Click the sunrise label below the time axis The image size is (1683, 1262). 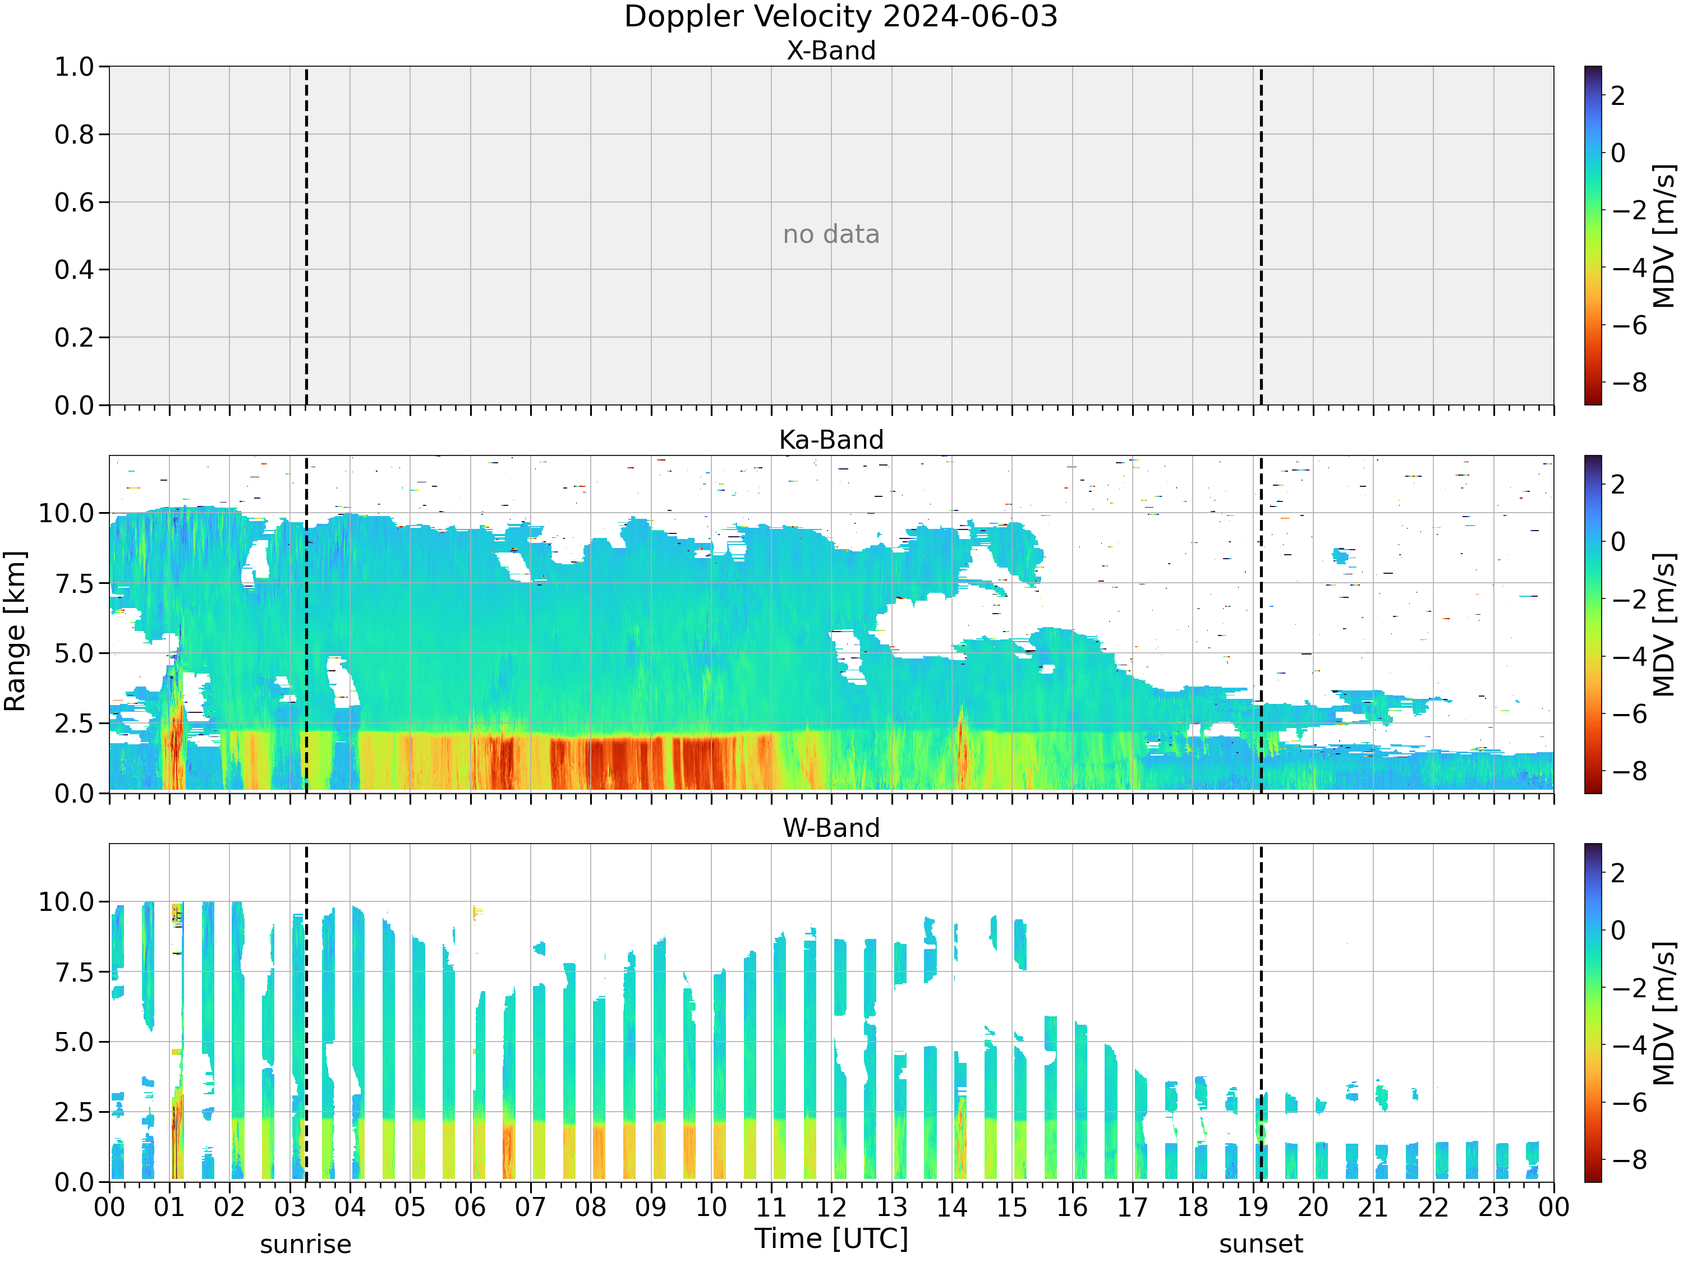[x=306, y=1245]
